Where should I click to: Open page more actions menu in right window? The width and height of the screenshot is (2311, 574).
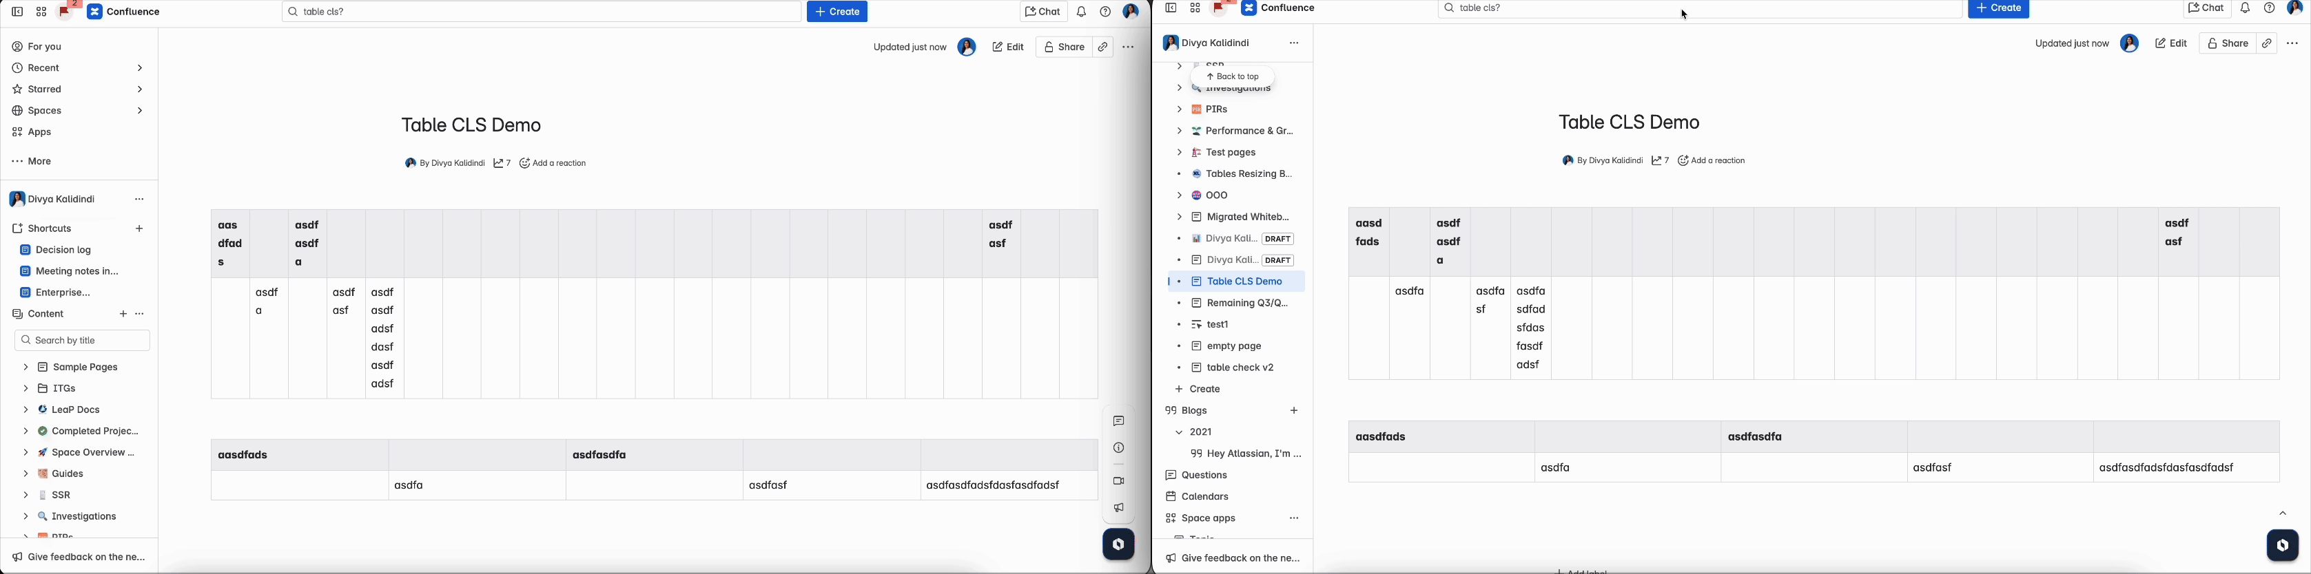(x=2292, y=44)
